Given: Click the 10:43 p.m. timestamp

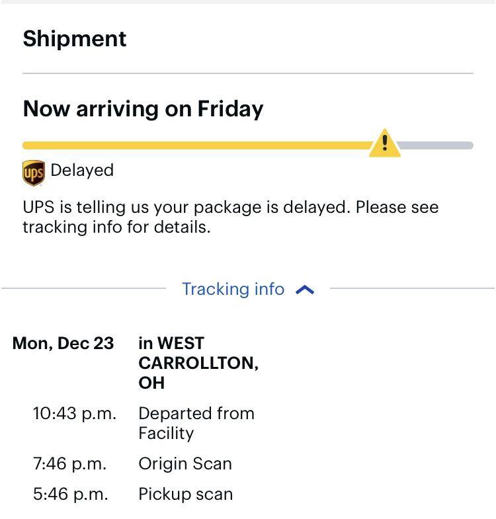Looking at the screenshot, I should tap(74, 413).
